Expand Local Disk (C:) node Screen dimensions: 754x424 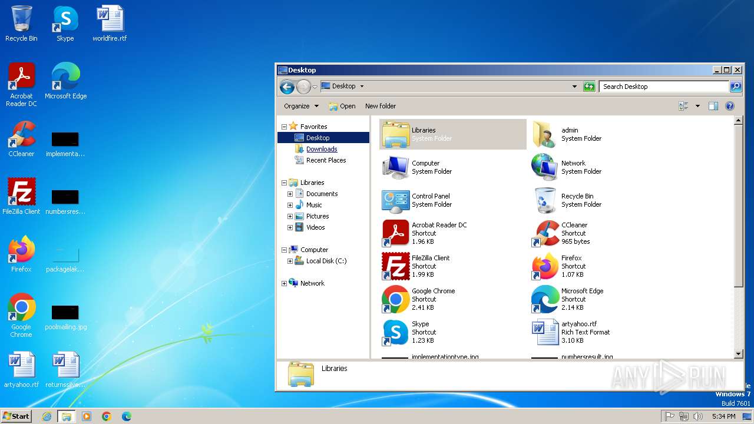click(x=290, y=261)
